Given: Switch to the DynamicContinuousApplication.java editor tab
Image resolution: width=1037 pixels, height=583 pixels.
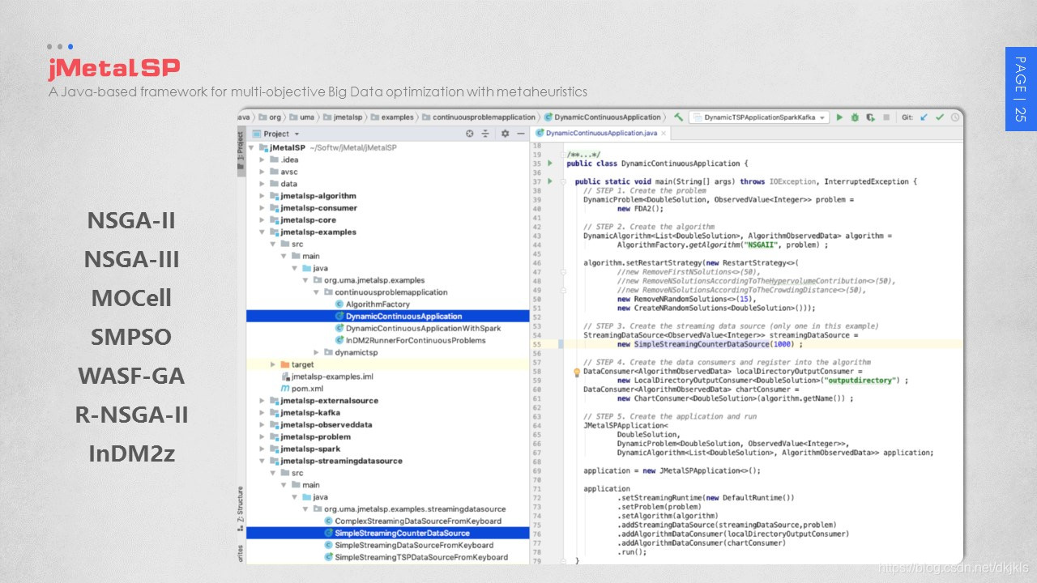Looking at the screenshot, I should 601,133.
